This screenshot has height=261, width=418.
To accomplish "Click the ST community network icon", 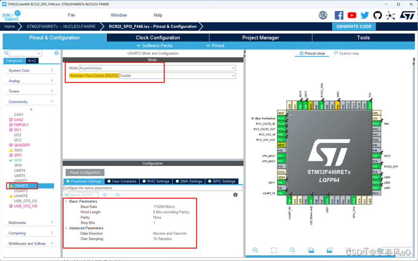I will [390, 15].
